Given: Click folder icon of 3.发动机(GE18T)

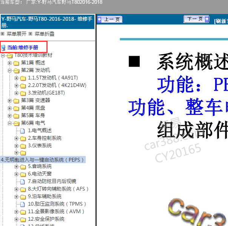Looking at the screenshot, I should click(23, 93).
